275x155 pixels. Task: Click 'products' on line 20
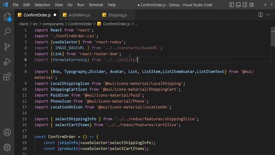(x=69, y=149)
